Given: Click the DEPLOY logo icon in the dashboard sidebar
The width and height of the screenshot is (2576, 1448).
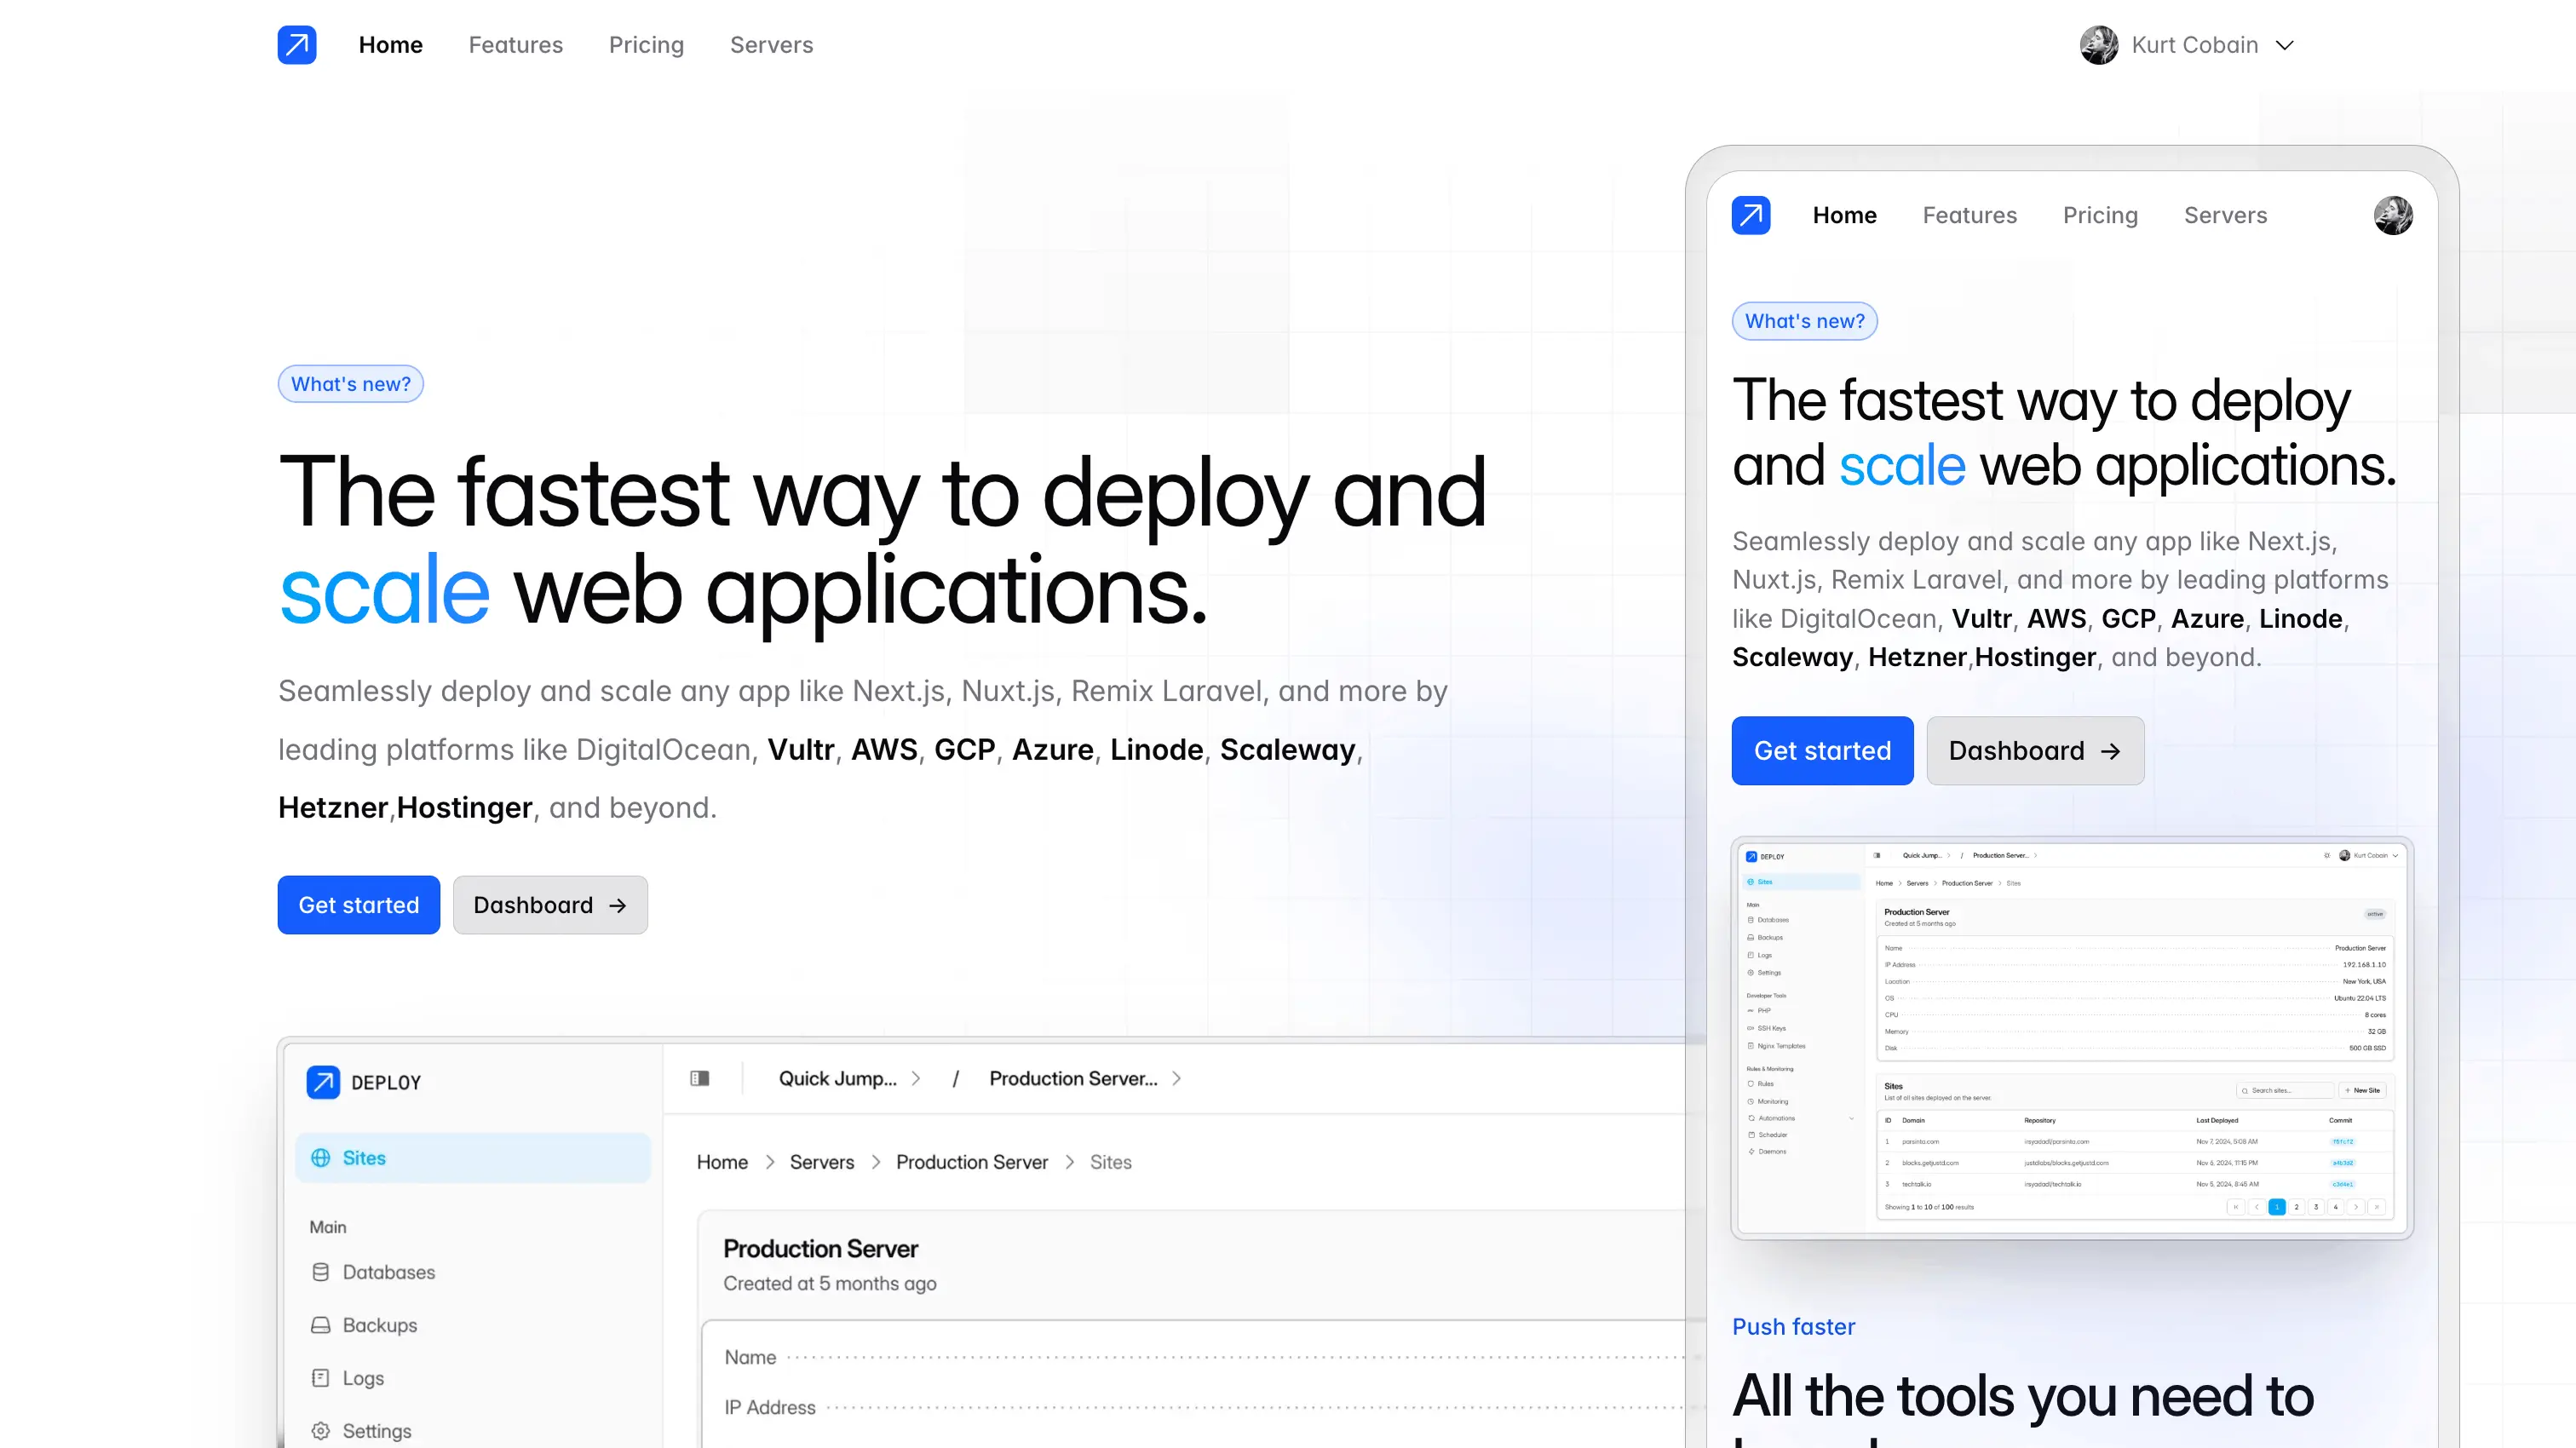Looking at the screenshot, I should tap(323, 1082).
